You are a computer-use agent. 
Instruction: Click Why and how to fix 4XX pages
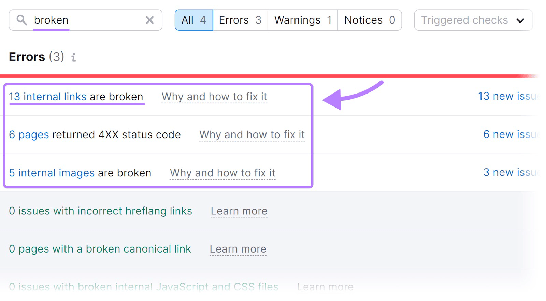[252, 134]
